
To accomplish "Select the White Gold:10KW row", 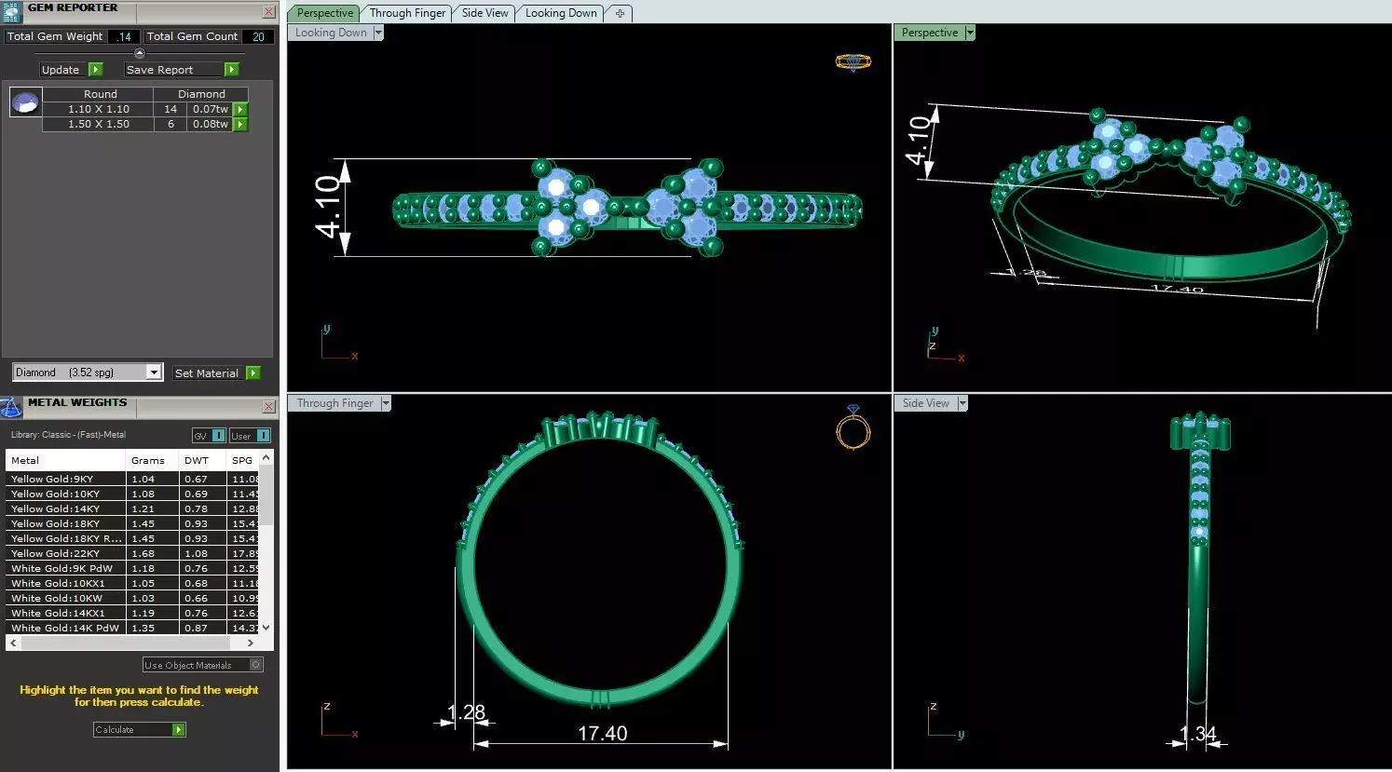I will [132, 598].
